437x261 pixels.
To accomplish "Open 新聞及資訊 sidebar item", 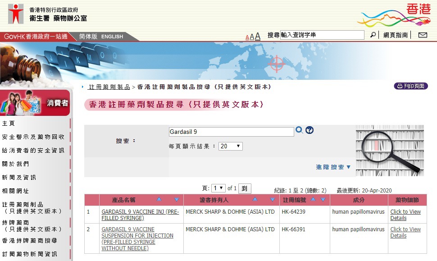I will pos(19,178).
